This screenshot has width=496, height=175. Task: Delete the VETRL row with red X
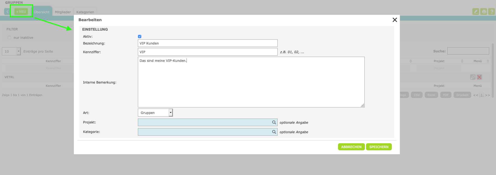click(479, 77)
